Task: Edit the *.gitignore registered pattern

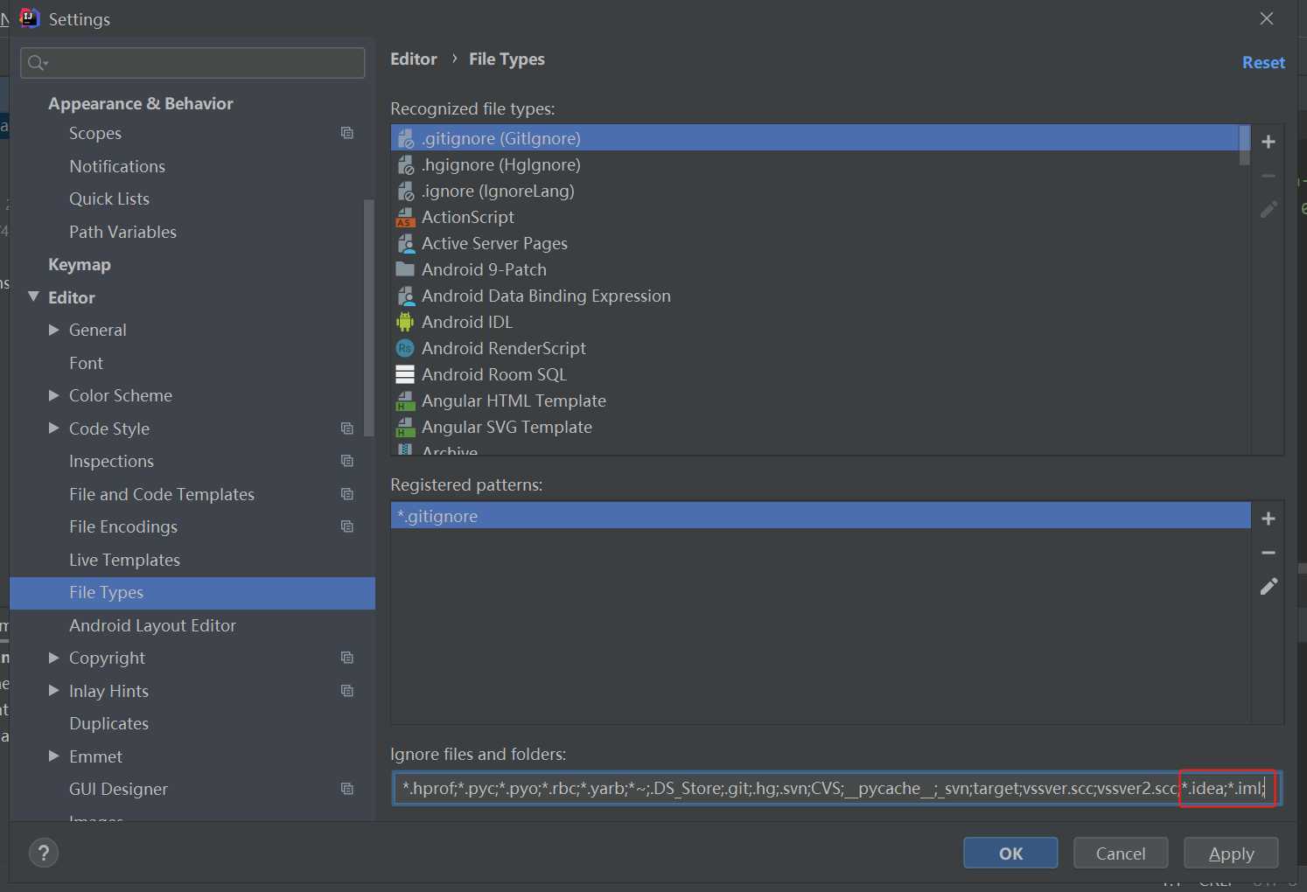Action: click(1268, 586)
